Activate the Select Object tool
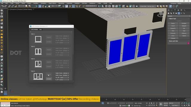This screenshot has width=191, height=107. (27, 6)
